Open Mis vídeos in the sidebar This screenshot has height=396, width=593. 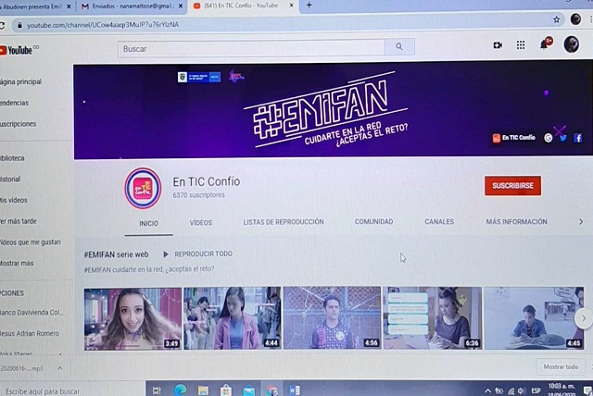14,200
